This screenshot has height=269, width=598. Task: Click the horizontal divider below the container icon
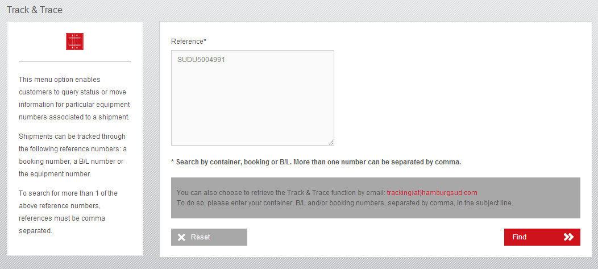coord(75,61)
